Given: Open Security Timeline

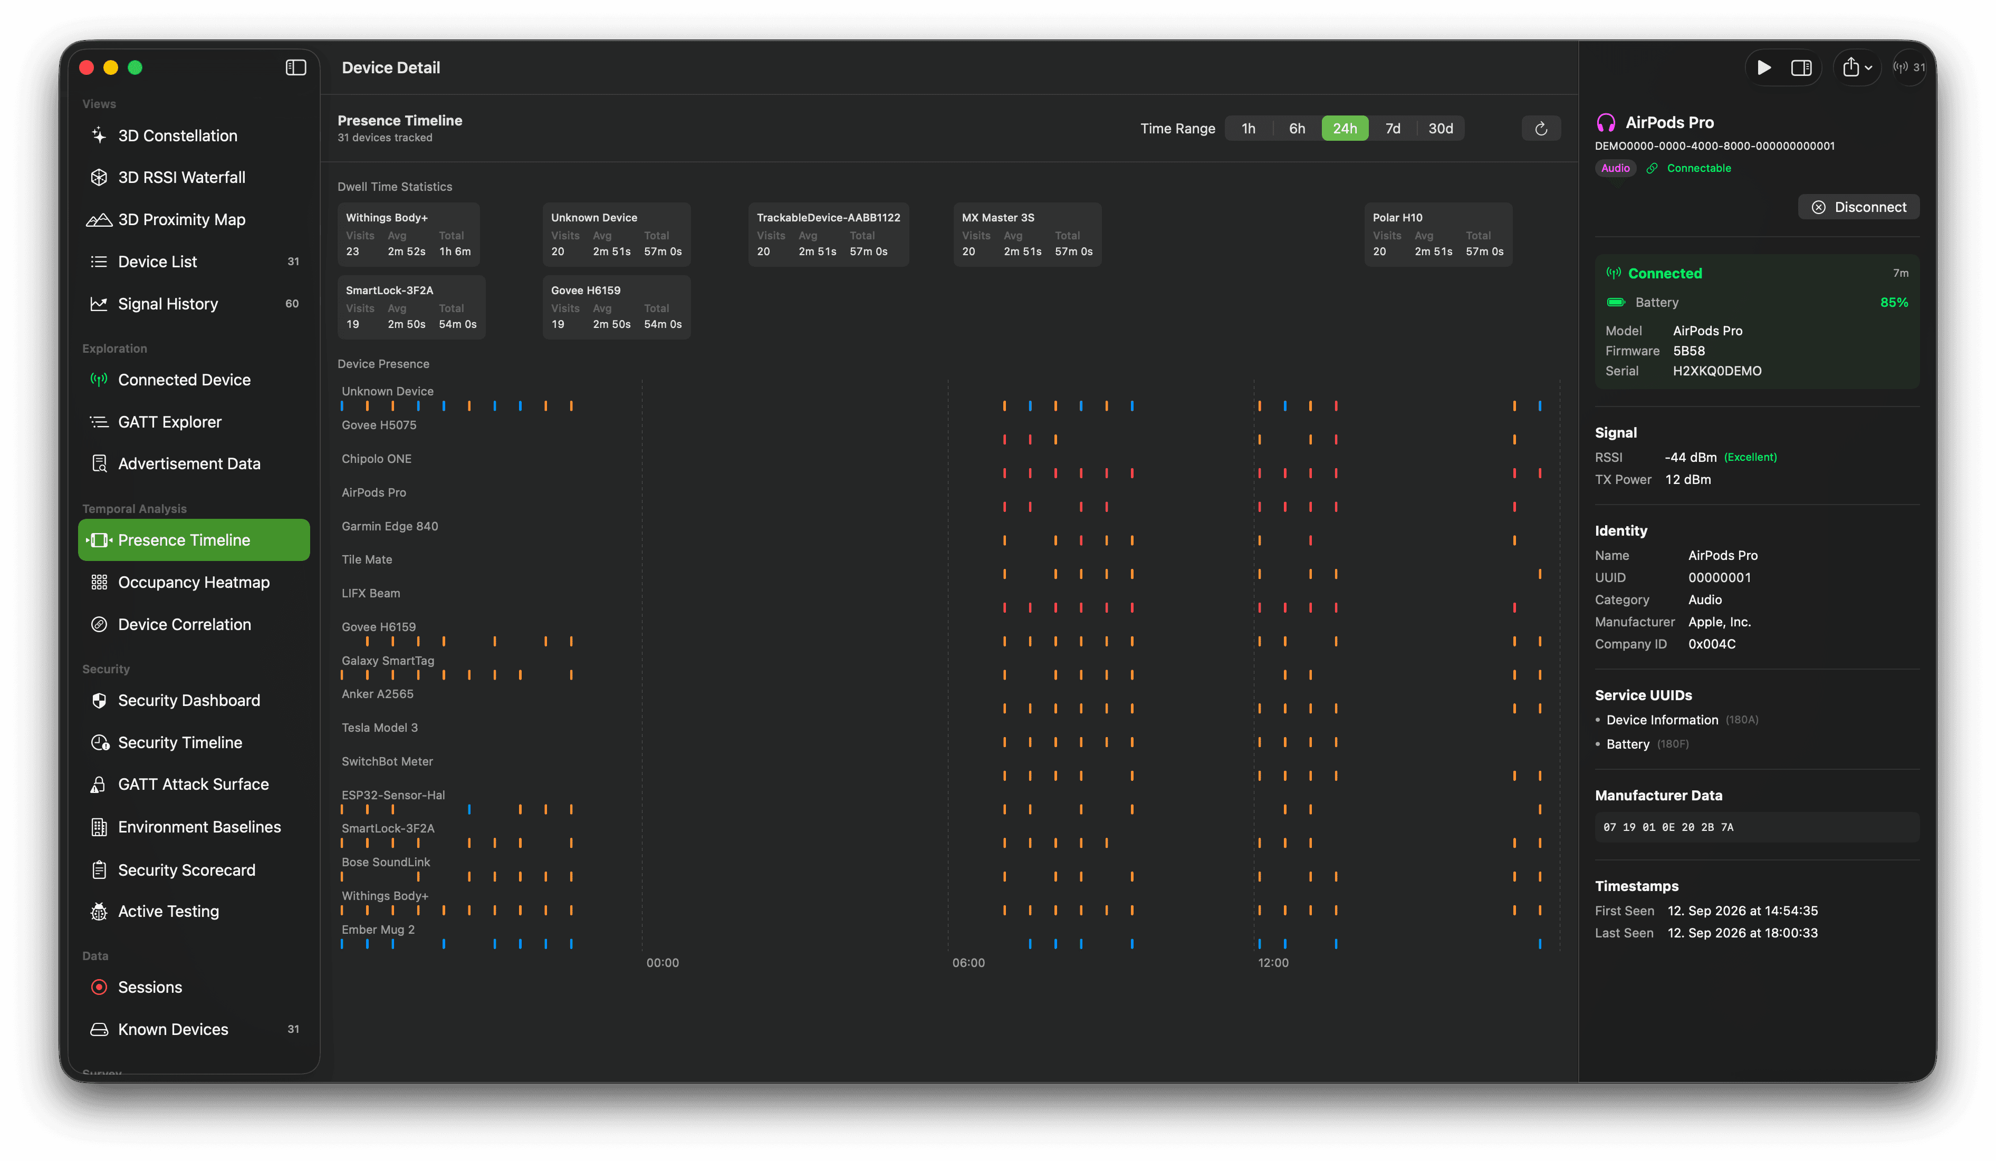Looking at the screenshot, I should pos(193,742).
